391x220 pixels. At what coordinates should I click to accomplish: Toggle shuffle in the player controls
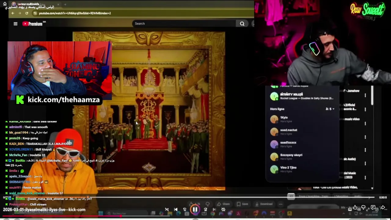coord(167,209)
